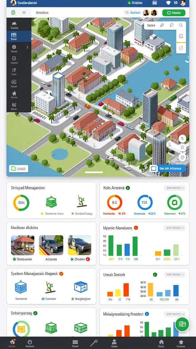Select the magnifier search icon on map toolbar
196x349 pixels.
point(181,25)
